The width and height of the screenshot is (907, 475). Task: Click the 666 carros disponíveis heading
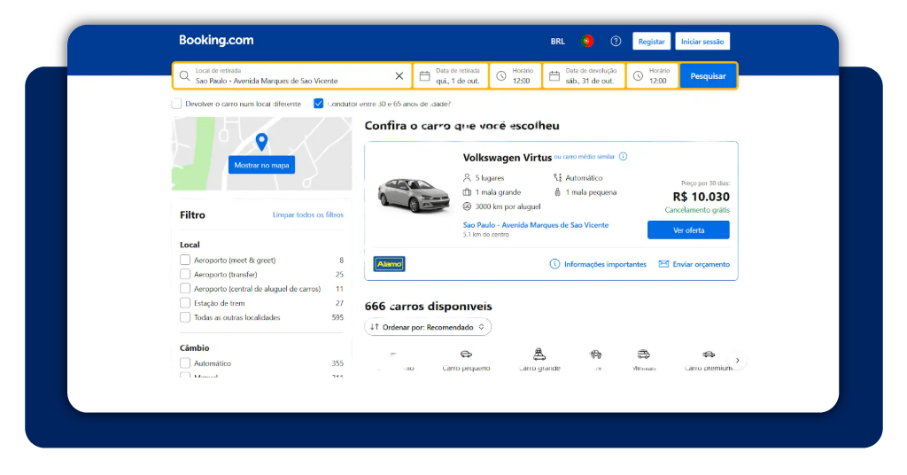pos(428,306)
